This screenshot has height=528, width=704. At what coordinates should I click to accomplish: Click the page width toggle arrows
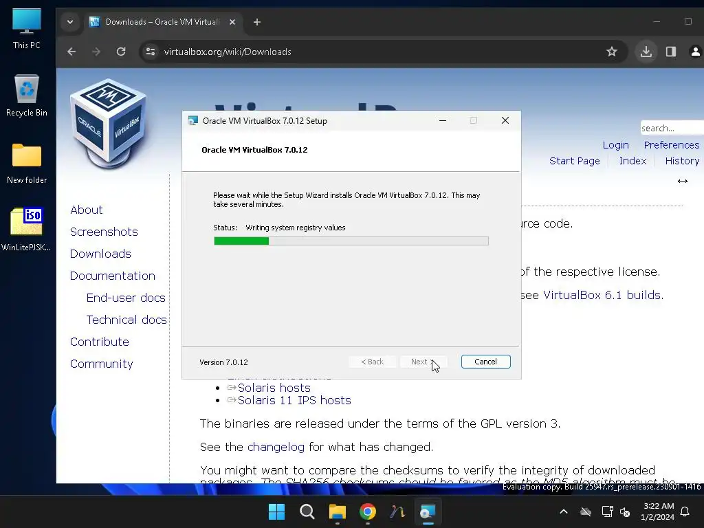683,181
